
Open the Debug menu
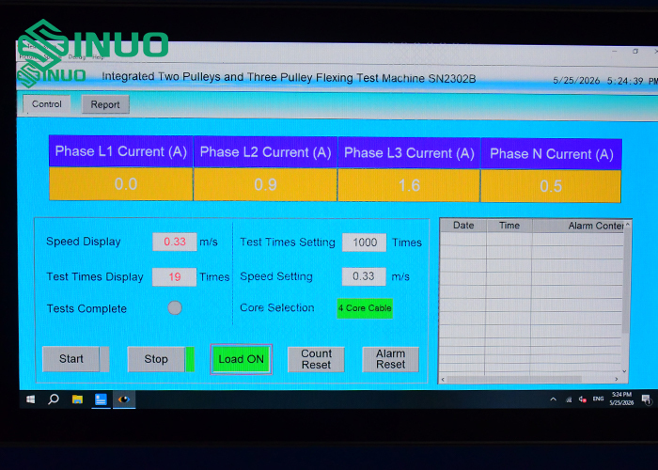[x=77, y=57]
